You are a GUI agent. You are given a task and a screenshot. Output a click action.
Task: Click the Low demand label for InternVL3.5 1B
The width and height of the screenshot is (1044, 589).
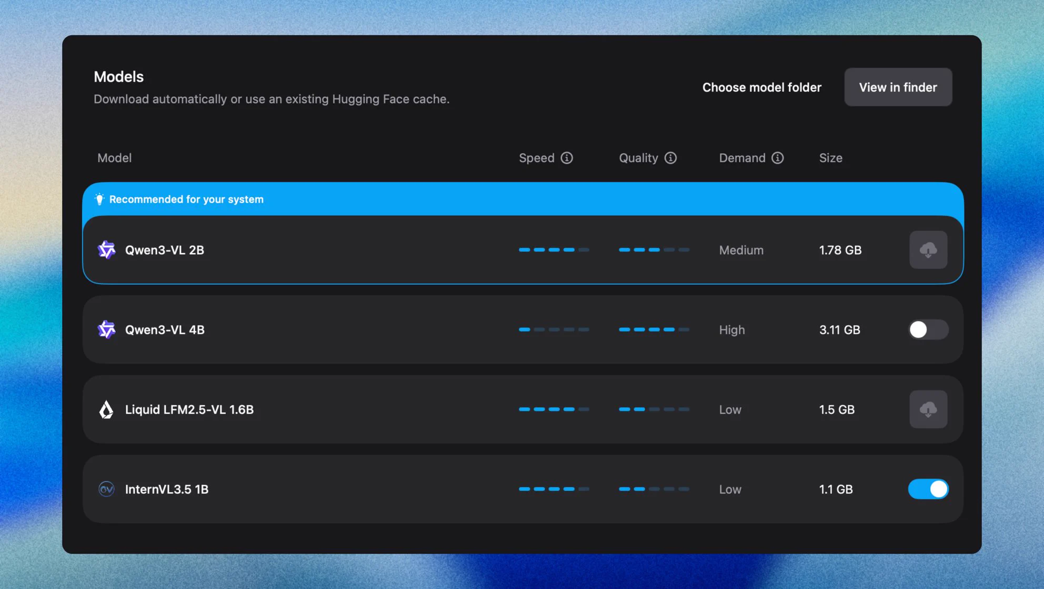click(730, 489)
